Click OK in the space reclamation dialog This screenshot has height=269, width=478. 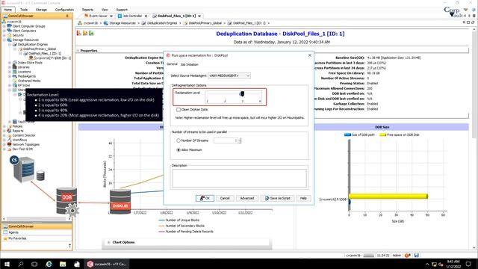point(205,198)
